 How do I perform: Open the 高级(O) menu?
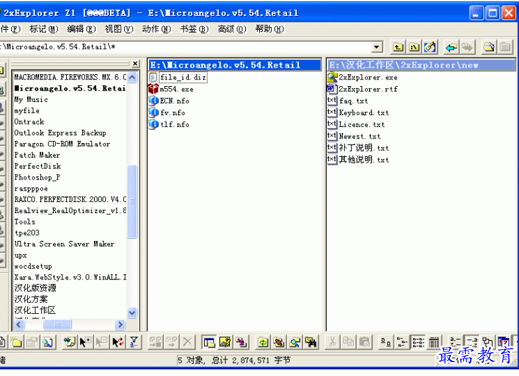tap(232, 29)
